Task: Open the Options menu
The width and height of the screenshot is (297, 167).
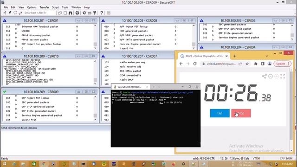Action: [x=32, y=7]
